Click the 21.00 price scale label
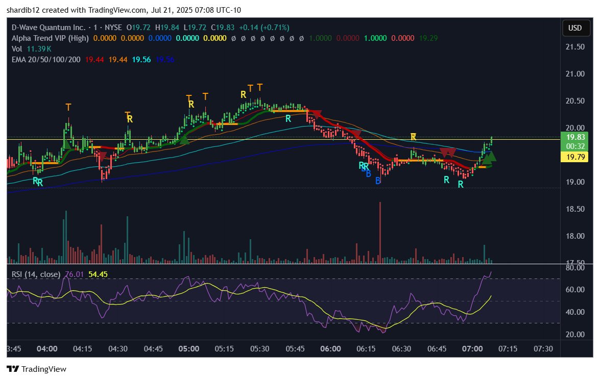This screenshot has height=380, width=600. click(x=575, y=74)
